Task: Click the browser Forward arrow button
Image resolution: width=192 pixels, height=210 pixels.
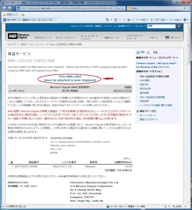Action: tap(9, 8)
